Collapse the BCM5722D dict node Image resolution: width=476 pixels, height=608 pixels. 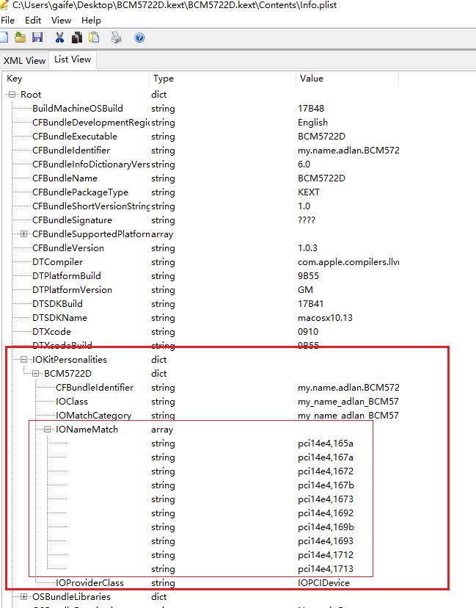click(36, 374)
